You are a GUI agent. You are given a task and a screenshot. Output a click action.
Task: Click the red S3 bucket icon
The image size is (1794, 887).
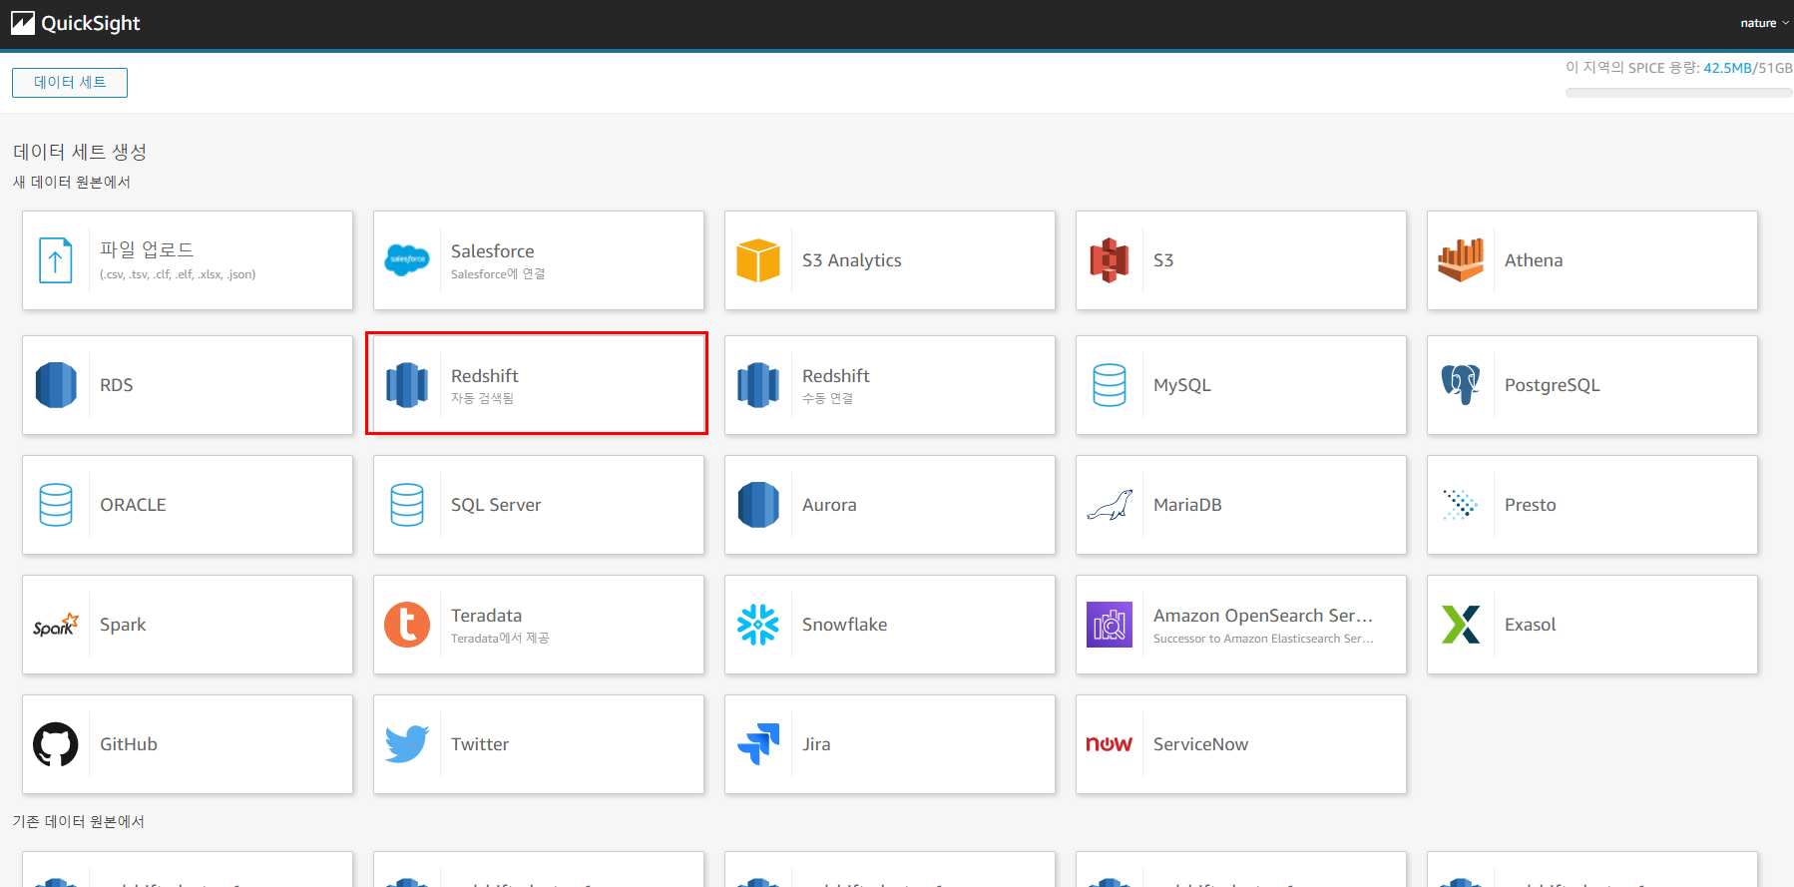click(x=1110, y=260)
